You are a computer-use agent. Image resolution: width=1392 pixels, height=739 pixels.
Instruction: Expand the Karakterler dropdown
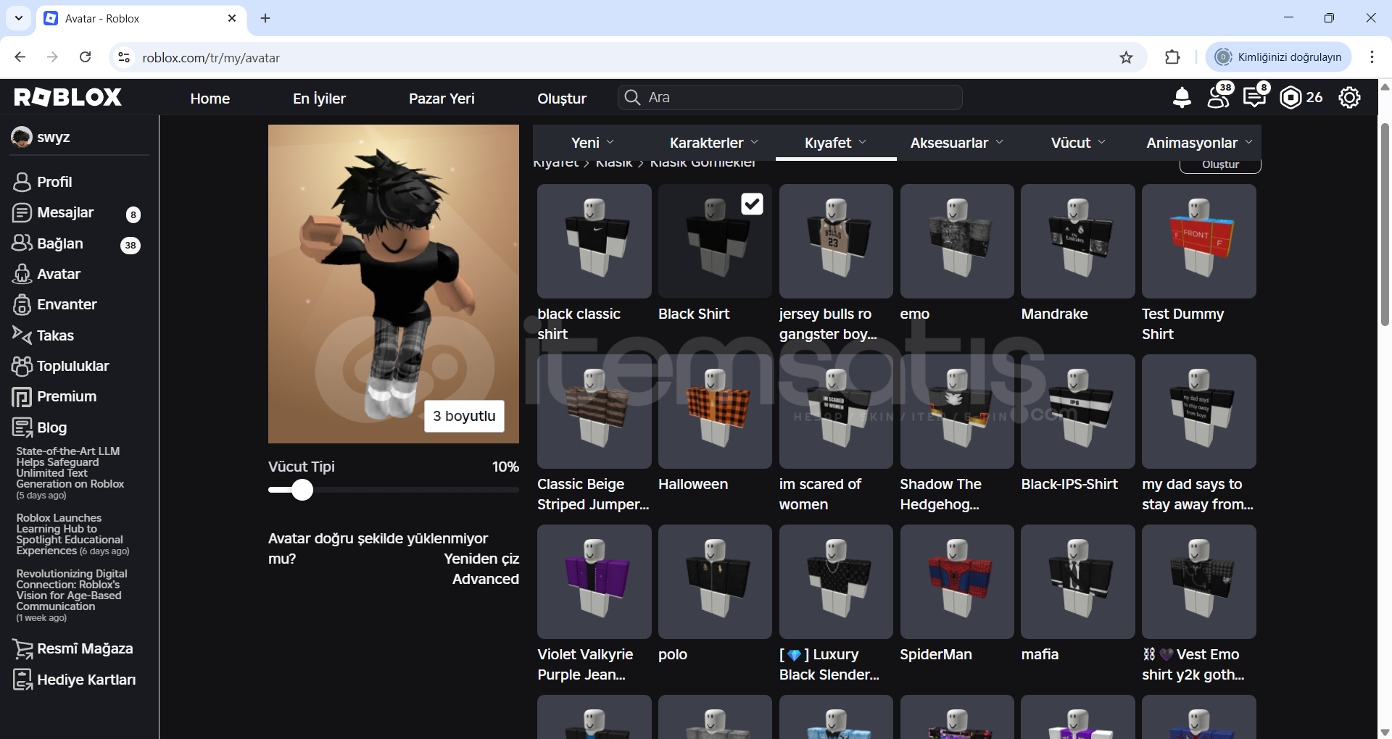(714, 143)
